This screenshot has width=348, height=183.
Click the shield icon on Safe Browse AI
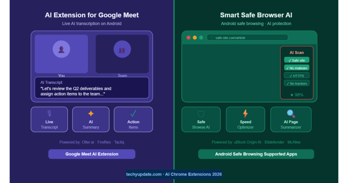pos(201,114)
